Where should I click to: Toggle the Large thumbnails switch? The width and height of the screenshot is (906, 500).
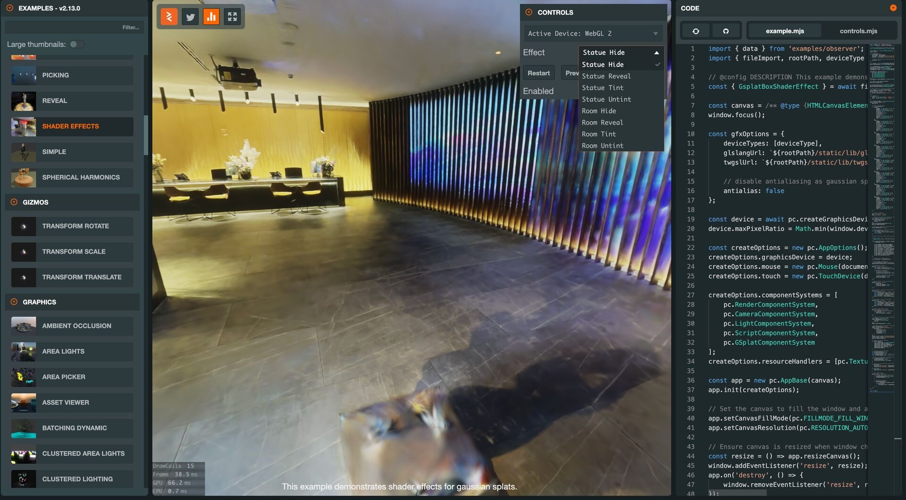click(x=77, y=44)
